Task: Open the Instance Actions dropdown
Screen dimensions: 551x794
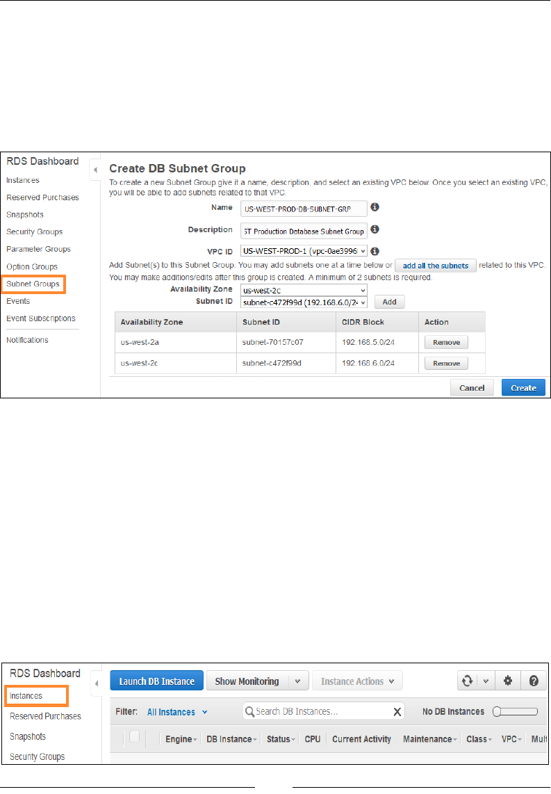Action: coord(357,681)
